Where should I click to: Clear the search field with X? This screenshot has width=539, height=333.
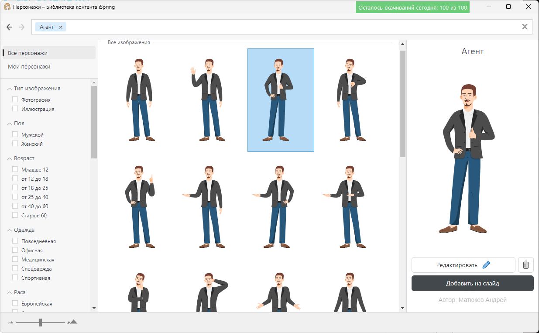525,27
